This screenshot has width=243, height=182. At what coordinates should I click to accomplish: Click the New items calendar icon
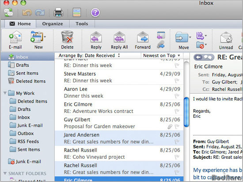pyautogui.click(x=36, y=37)
